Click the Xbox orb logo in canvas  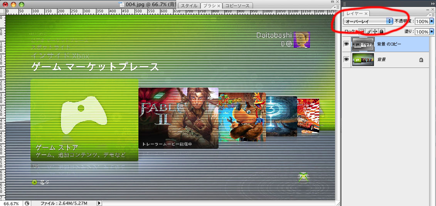click(x=304, y=177)
